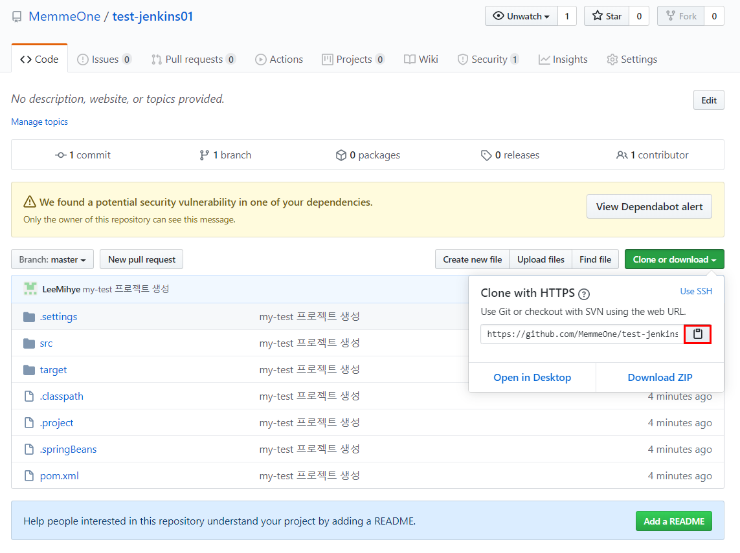Click the repository book icon beside MemmeOne
The image size is (740, 553).
[17, 17]
